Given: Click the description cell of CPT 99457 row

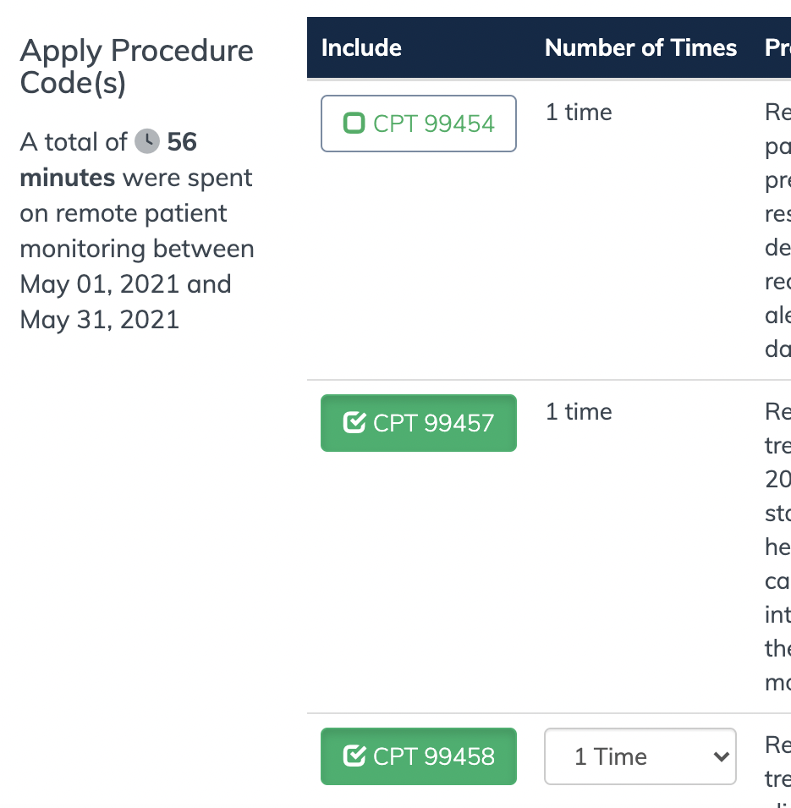Looking at the screenshot, I should pos(777,547).
